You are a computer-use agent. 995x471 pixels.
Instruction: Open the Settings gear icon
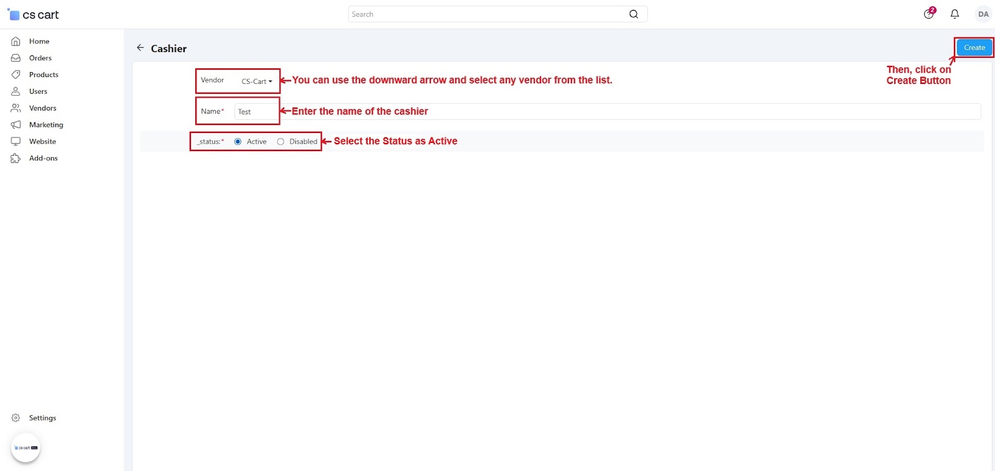tap(16, 418)
